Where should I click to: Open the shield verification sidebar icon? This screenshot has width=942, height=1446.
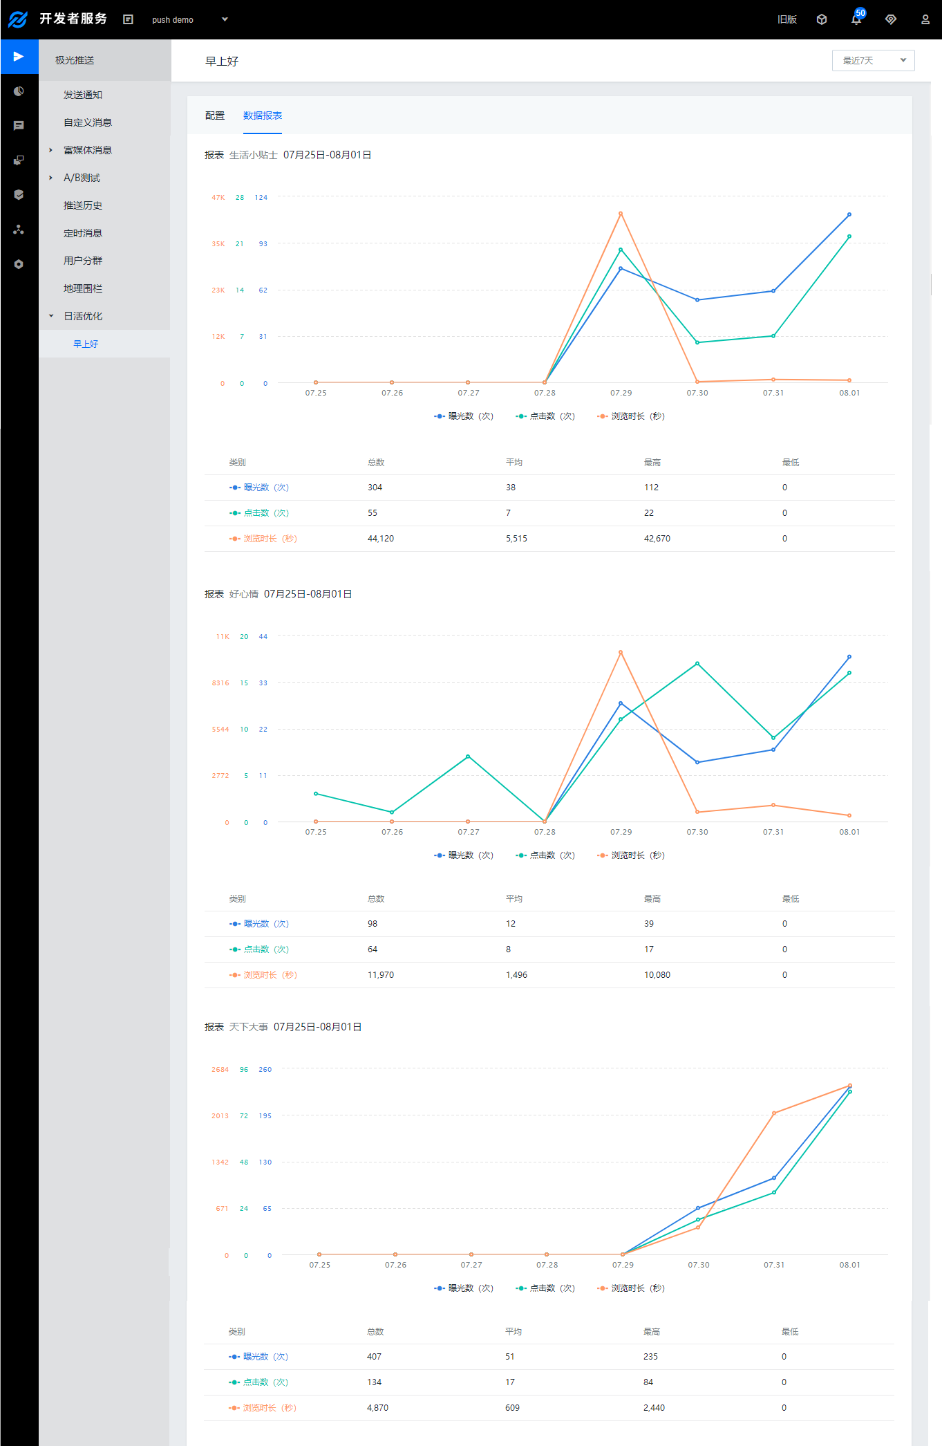(19, 195)
